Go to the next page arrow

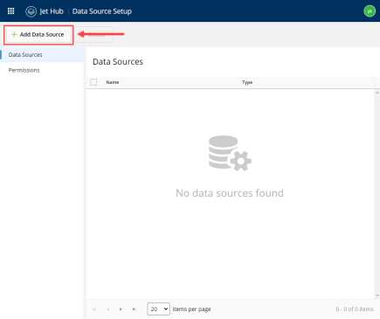point(121,309)
